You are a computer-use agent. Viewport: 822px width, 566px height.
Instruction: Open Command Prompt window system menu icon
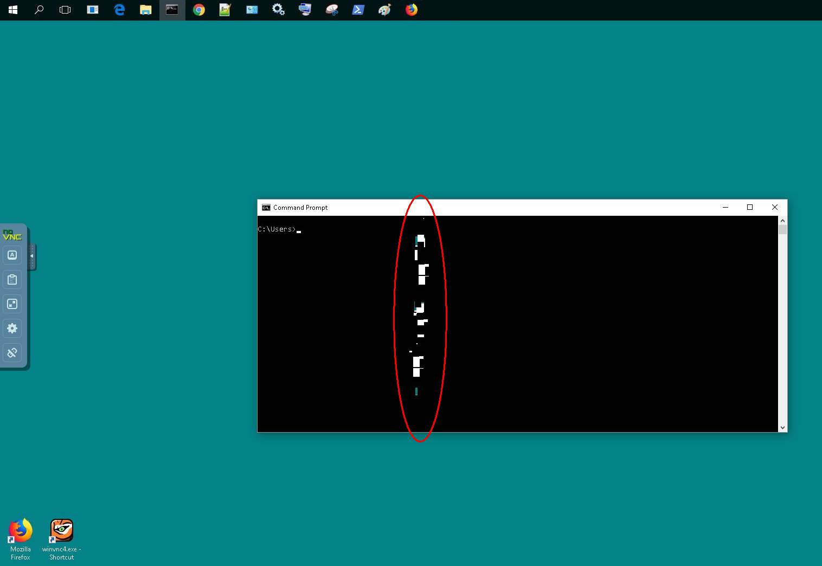tap(266, 208)
